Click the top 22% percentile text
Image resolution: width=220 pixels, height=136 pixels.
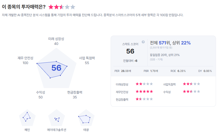coord(186,43)
